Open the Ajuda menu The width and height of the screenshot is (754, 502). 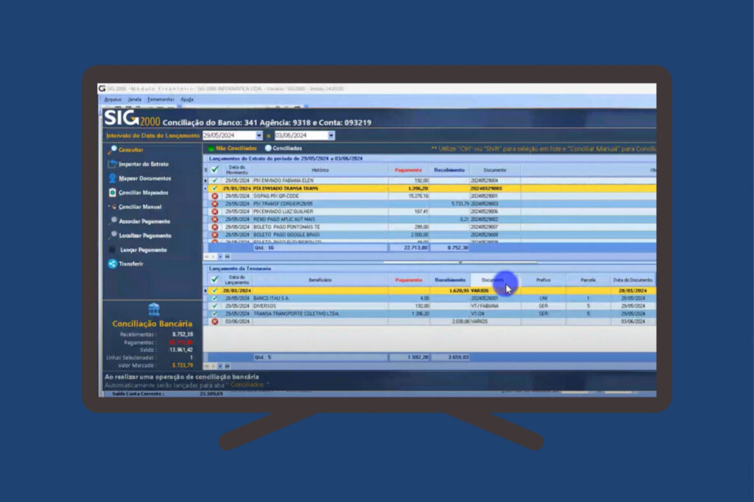187,99
